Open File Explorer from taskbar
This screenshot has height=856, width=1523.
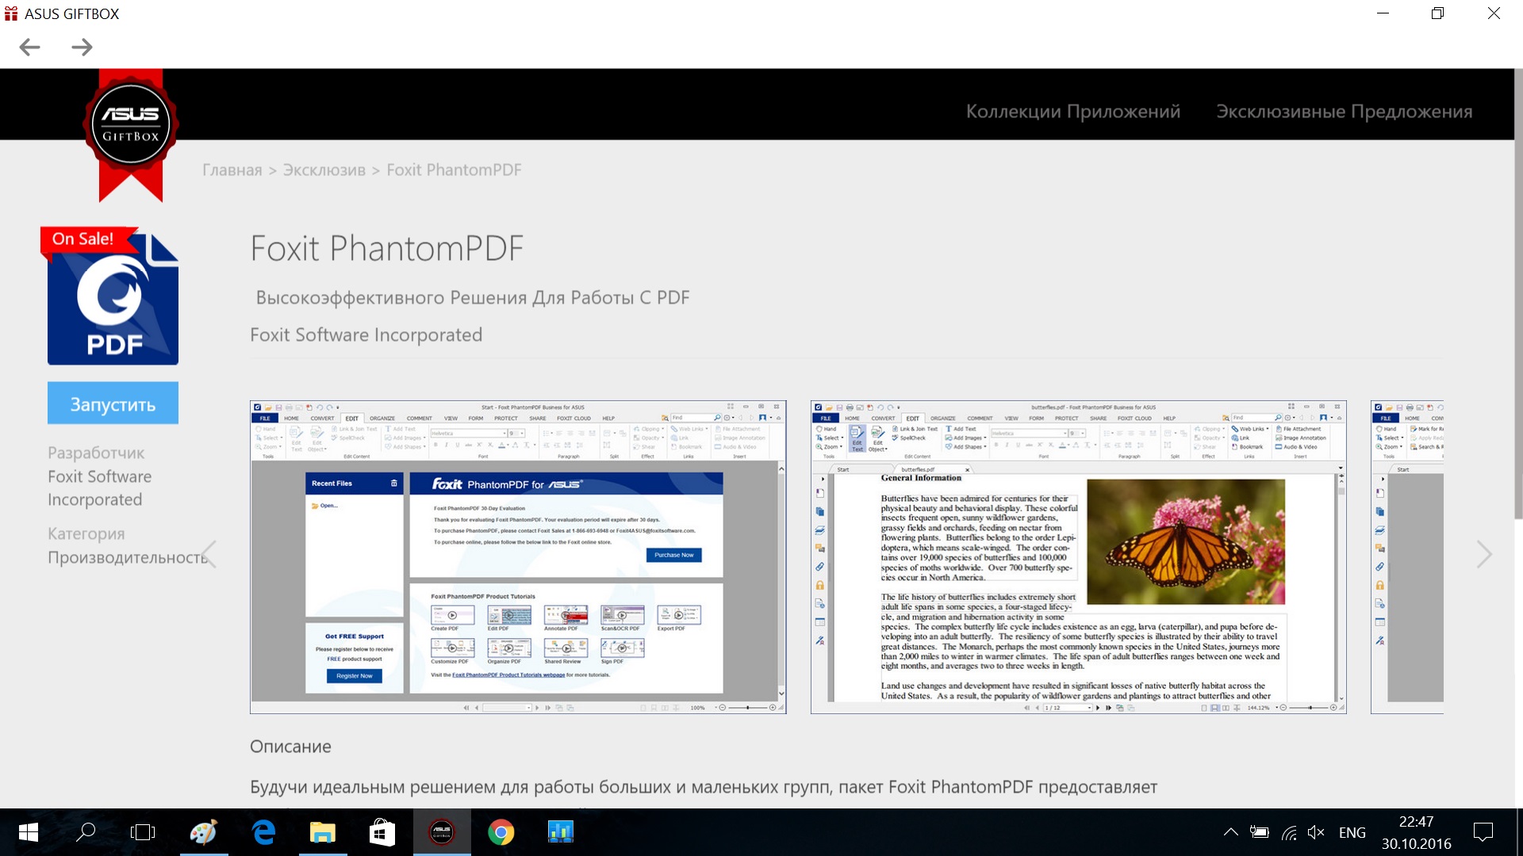coord(323,832)
